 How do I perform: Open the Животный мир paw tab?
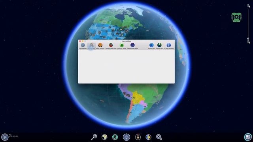pos(111,46)
